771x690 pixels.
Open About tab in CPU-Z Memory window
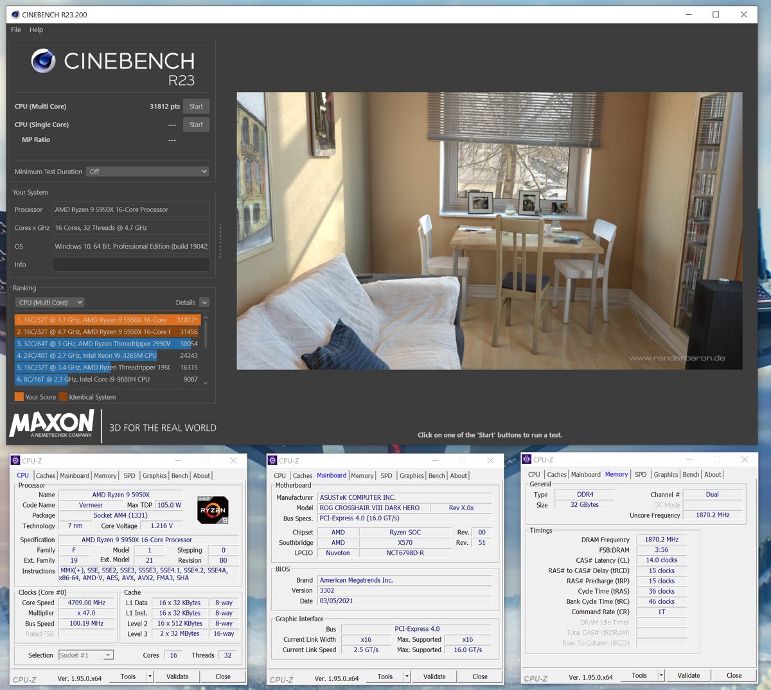point(713,475)
